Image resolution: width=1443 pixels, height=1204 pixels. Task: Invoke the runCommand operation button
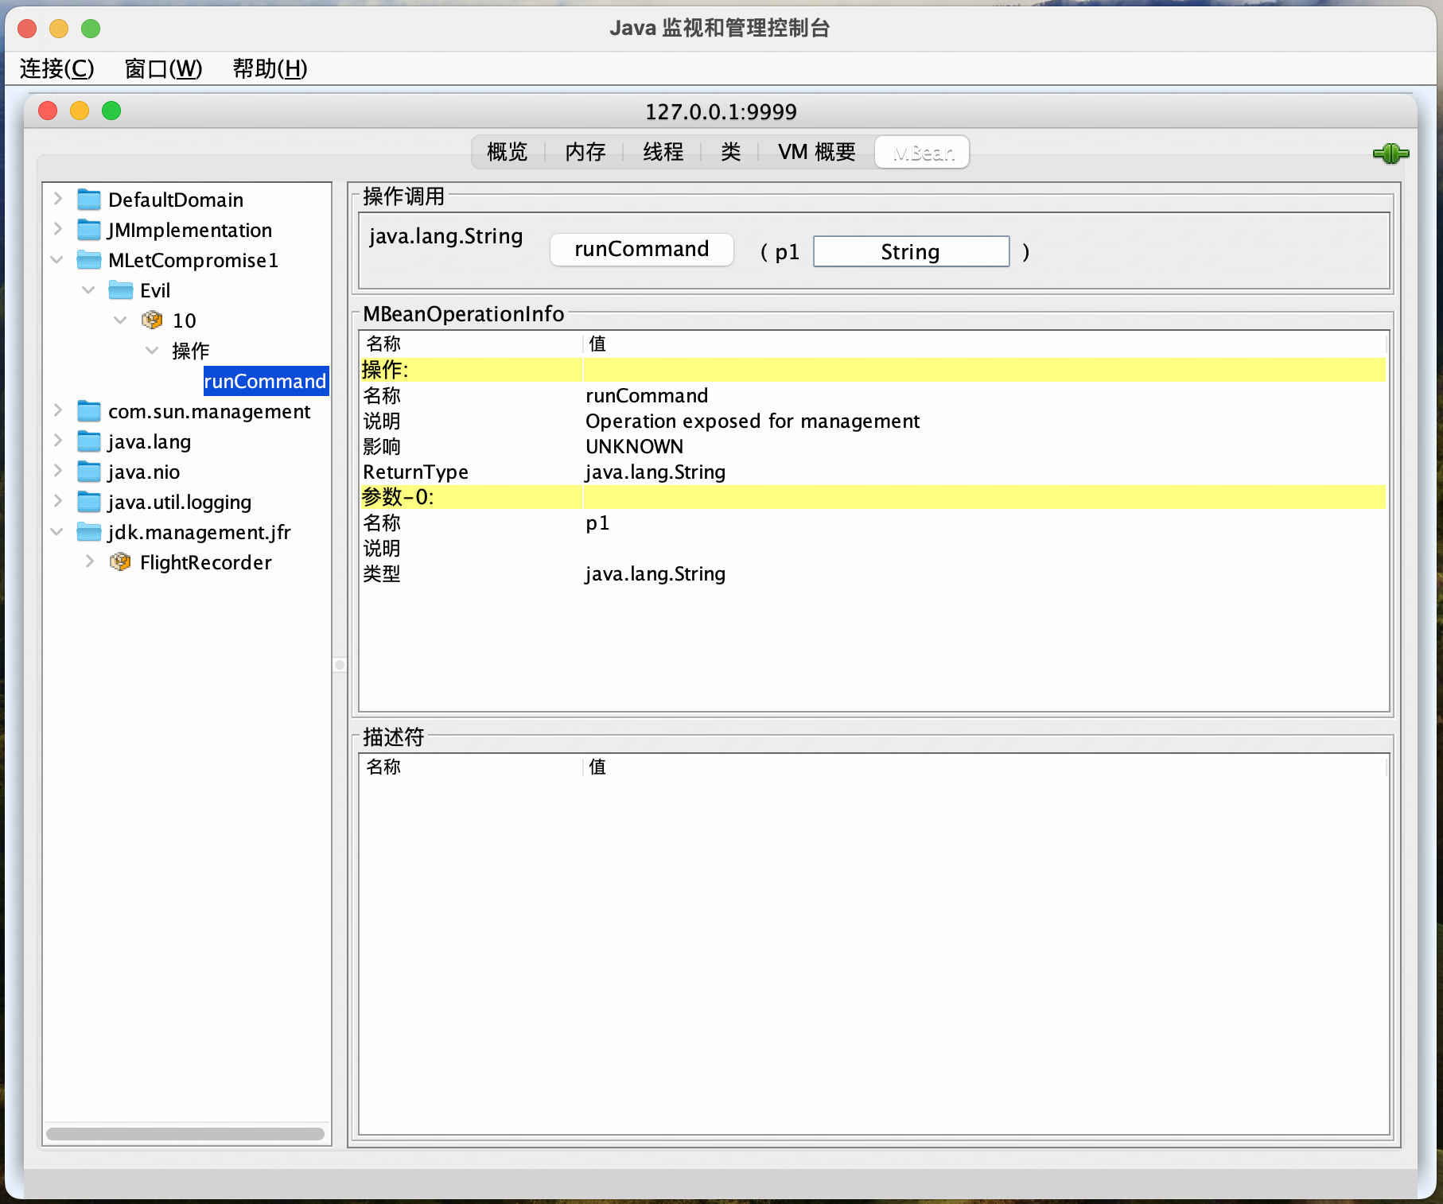[x=641, y=249]
